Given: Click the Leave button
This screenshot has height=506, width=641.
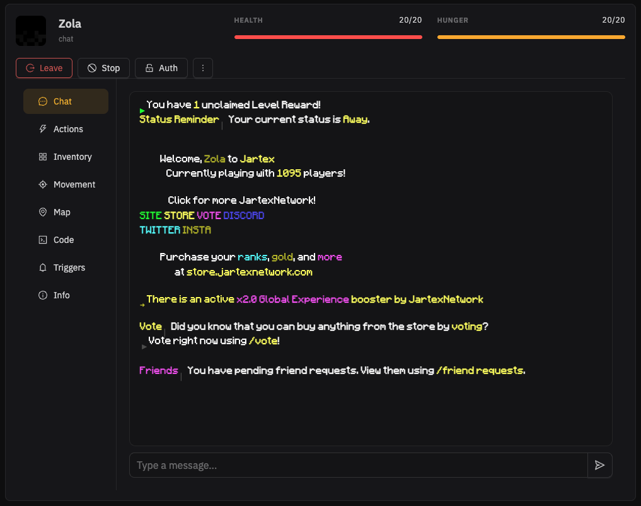Looking at the screenshot, I should pos(44,68).
